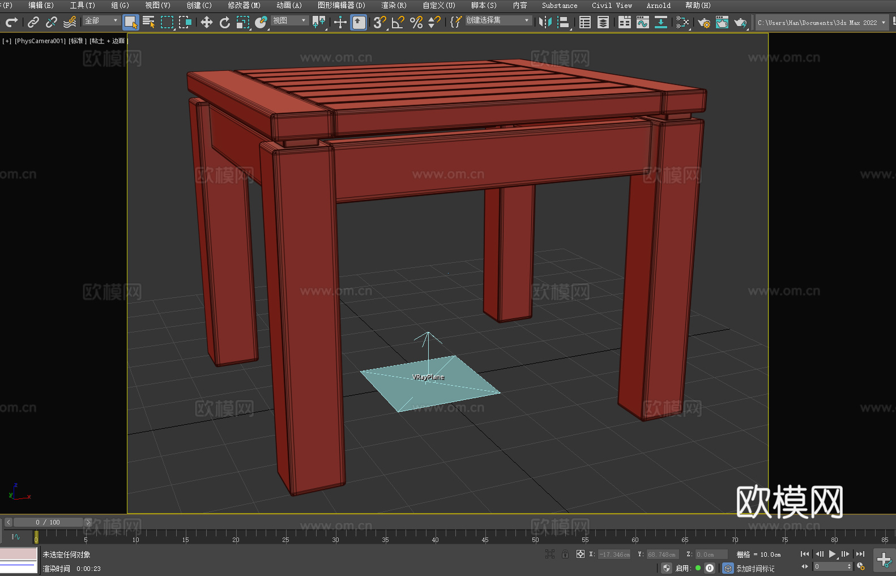The height and width of the screenshot is (576, 896).
Task: Open 渲染(R) menu
Action: (394, 5)
